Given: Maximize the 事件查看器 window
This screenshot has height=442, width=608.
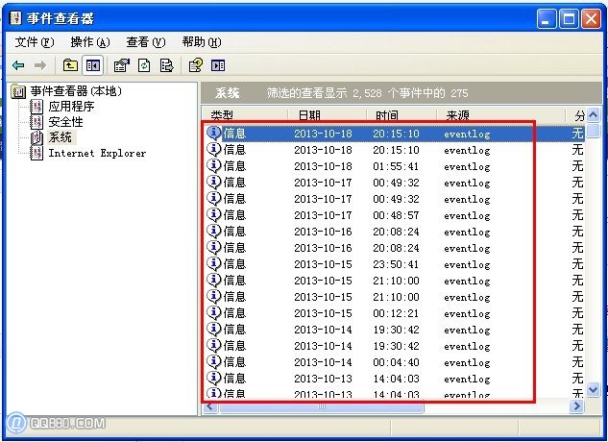Looking at the screenshot, I should [570, 18].
